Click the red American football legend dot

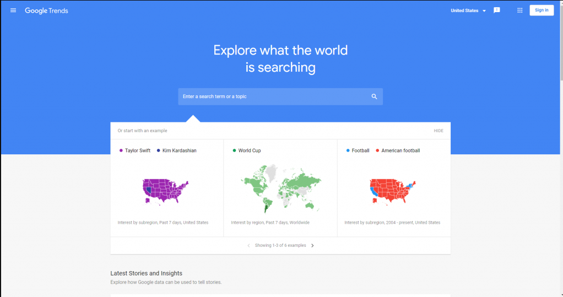377,150
